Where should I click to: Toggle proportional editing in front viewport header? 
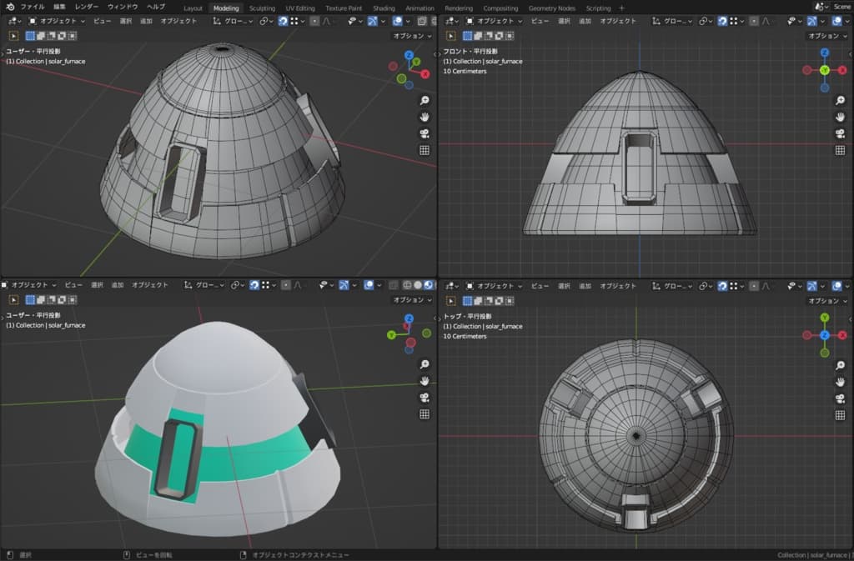click(x=754, y=21)
